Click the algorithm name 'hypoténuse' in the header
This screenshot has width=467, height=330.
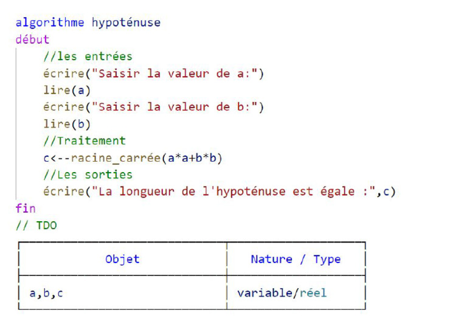tap(126, 23)
